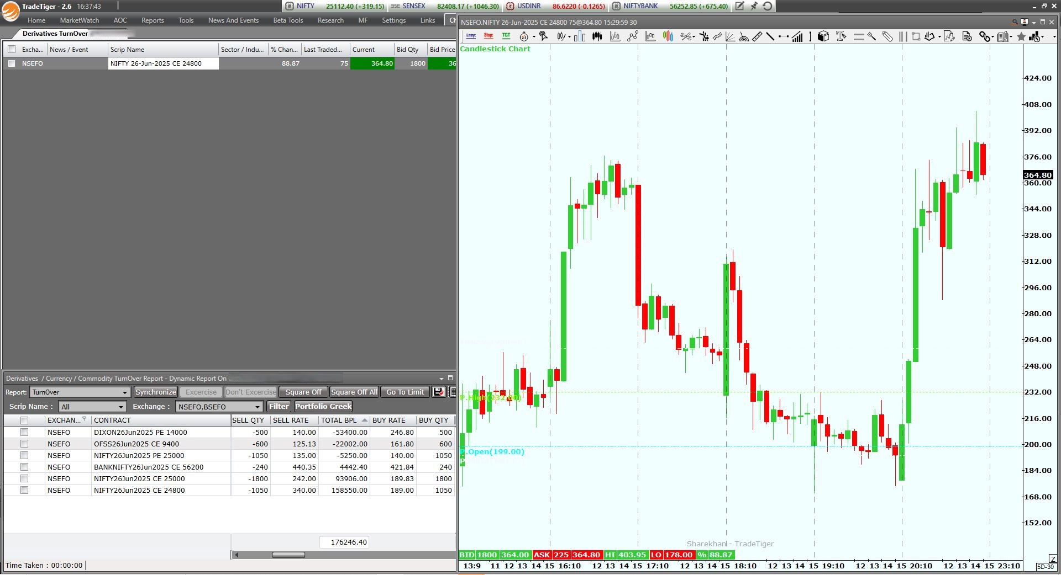
Task: Select the parallel horizontal lines tool
Action: (858, 36)
